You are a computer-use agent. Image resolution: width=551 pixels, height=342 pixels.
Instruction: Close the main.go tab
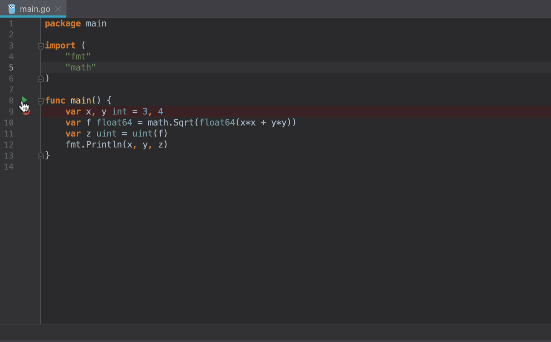pyautogui.click(x=58, y=9)
